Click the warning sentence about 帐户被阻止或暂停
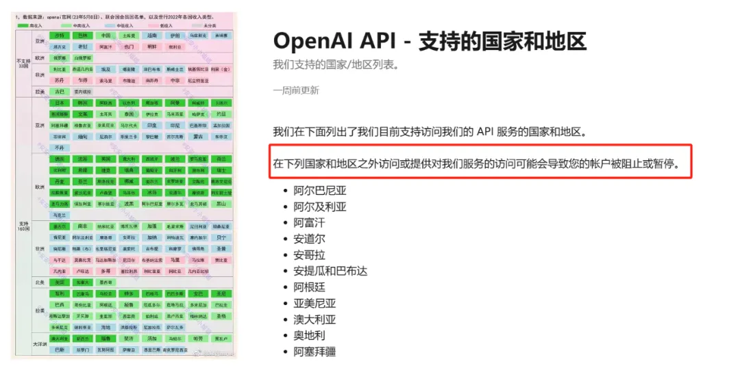Screen dimensions: 740x368 tap(477, 165)
